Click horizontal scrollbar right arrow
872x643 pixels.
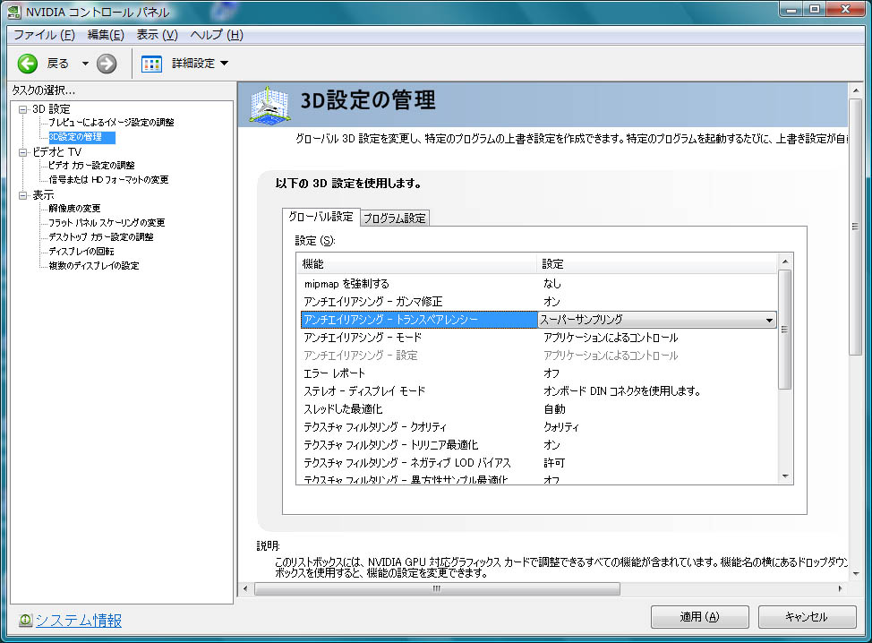[x=840, y=588]
